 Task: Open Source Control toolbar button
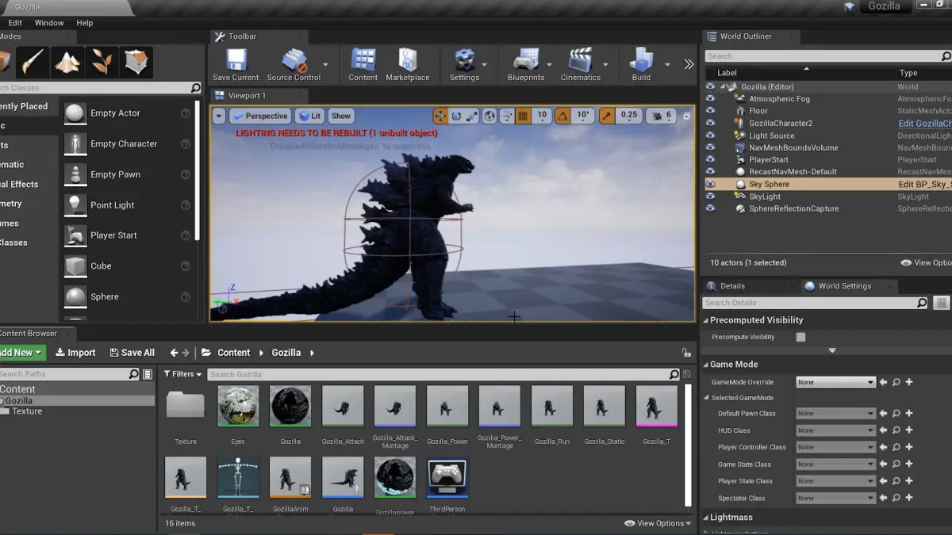tap(294, 65)
